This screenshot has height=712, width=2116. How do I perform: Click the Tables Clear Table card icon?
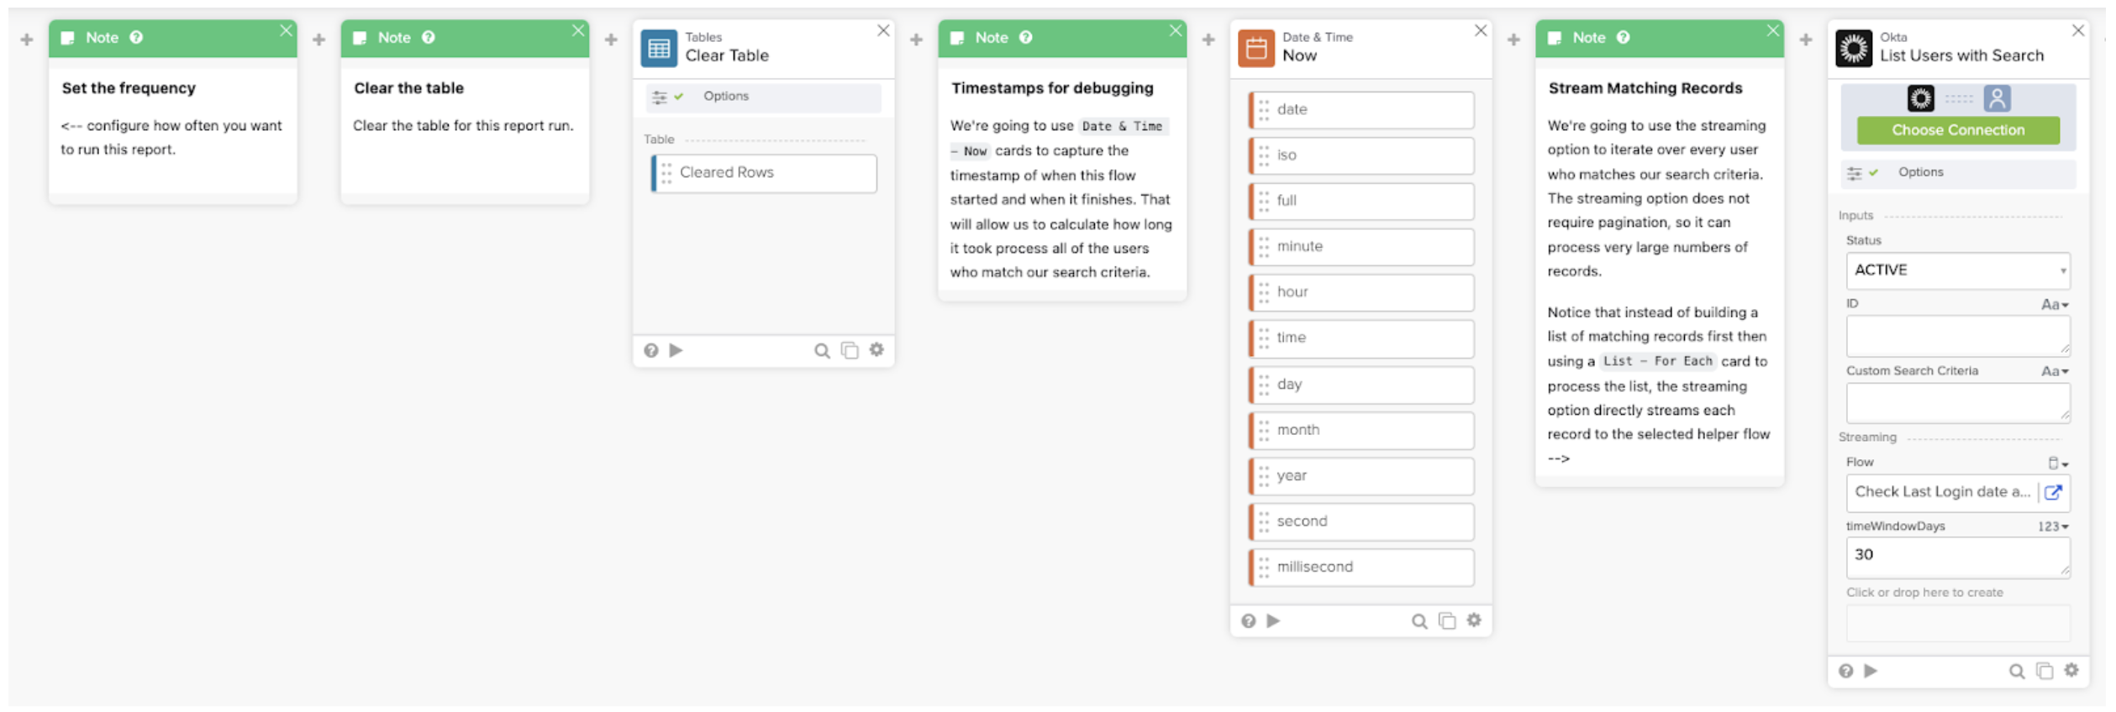(659, 49)
